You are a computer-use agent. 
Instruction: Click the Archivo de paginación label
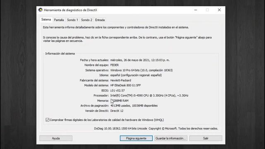tap(94, 106)
